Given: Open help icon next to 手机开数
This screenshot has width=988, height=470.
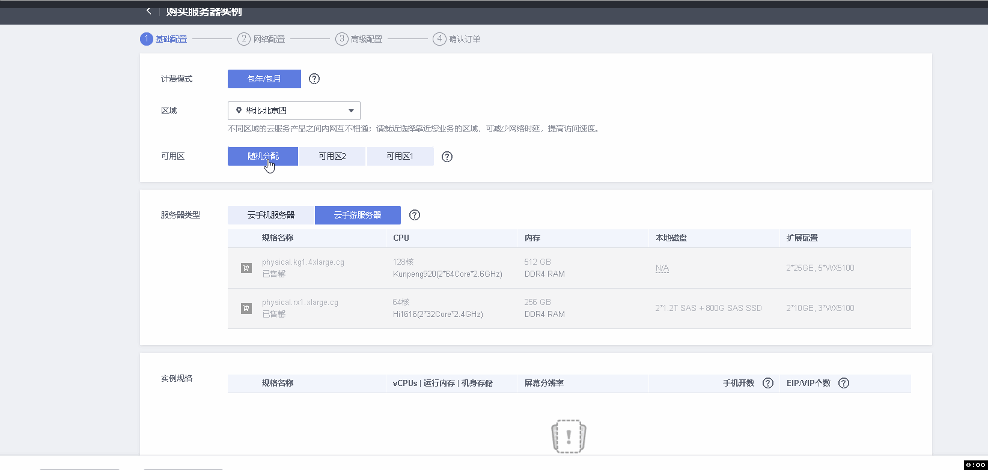Looking at the screenshot, I should [768, 383].
